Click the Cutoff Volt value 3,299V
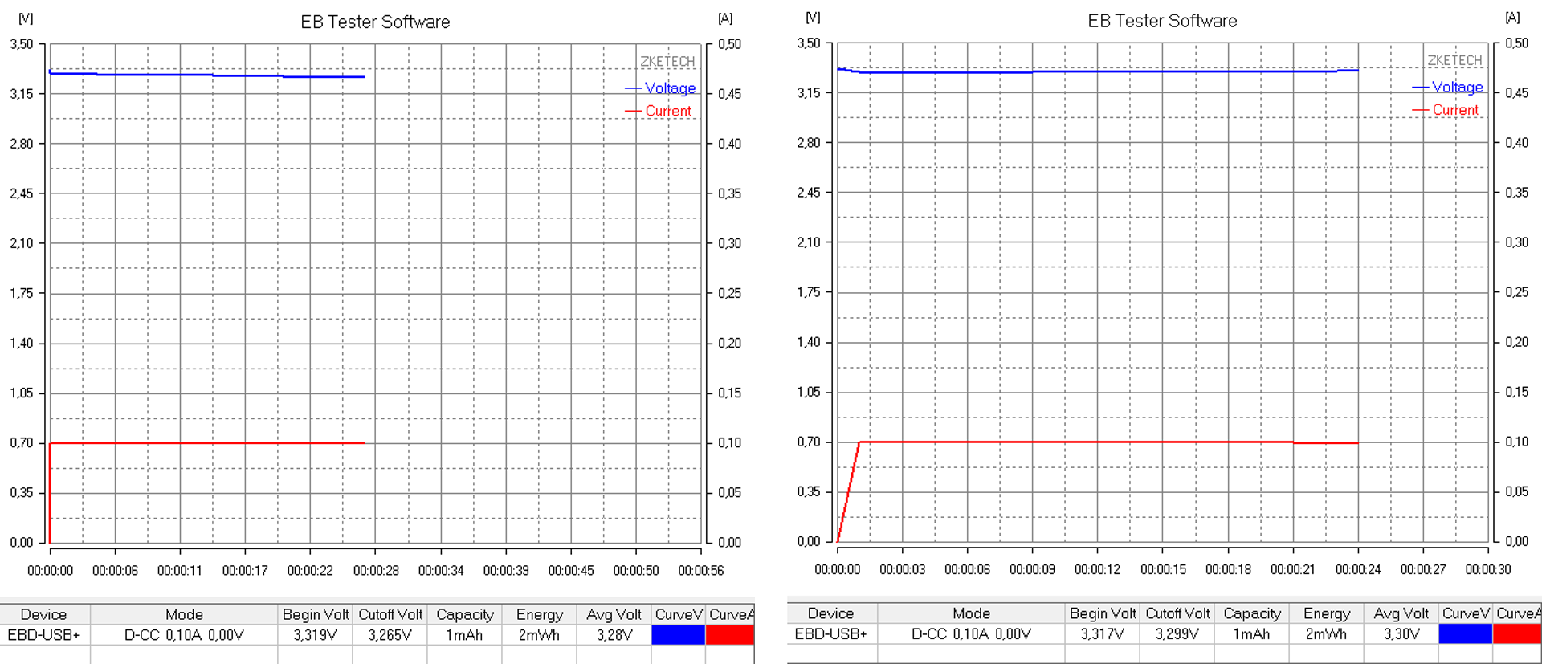This screenshot has width=1542, height=664. (1177, 634)
